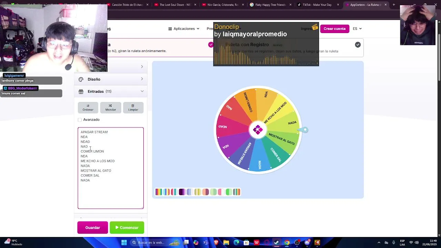Click the ESP LAA keyboard language indicator
The height and width of the screenshot is (248, 441).
coord(403,242)
